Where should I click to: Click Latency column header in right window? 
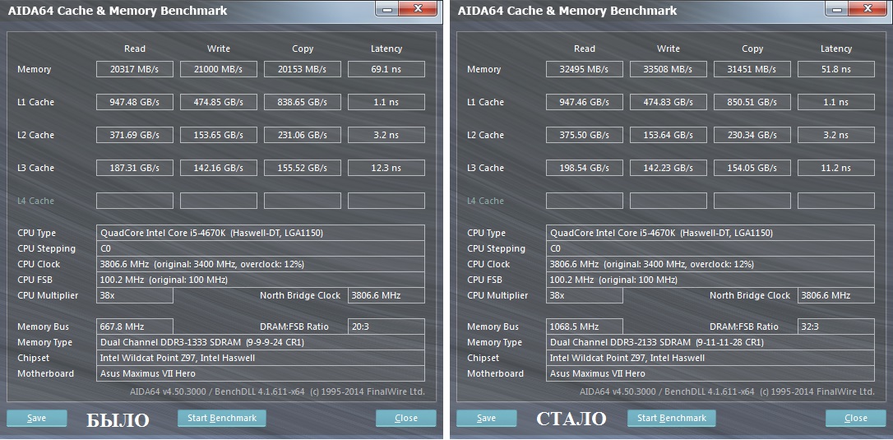point(836,49)
